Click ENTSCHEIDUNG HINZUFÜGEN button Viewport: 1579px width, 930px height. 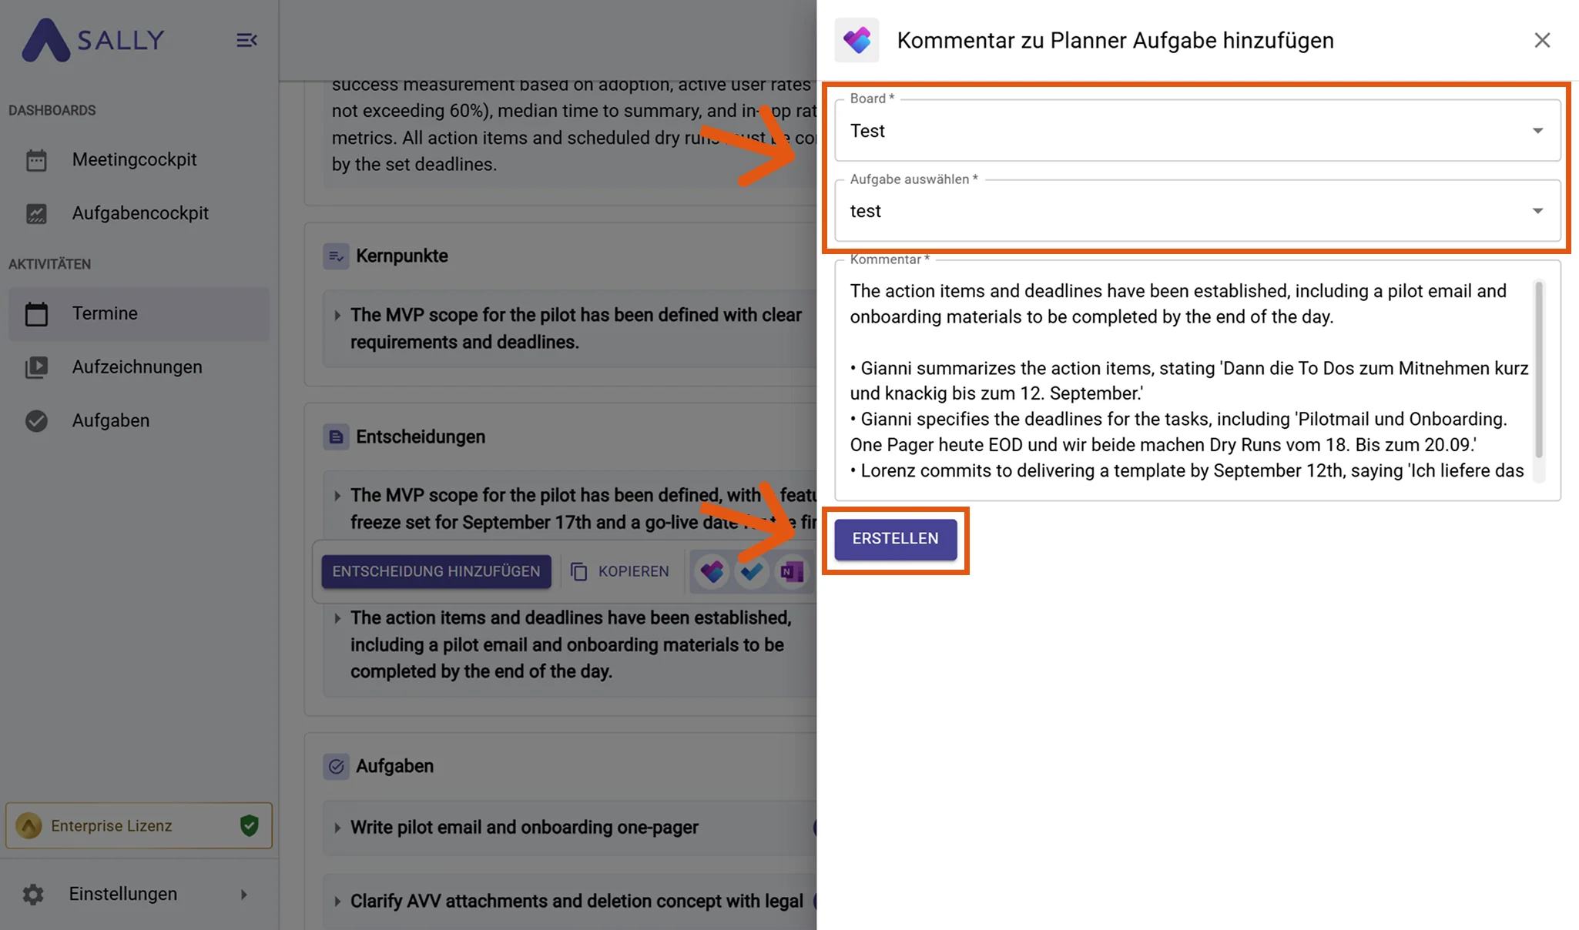(x=436, y=571)
